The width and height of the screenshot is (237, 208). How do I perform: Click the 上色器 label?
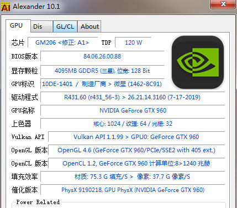tap(21, 124)
